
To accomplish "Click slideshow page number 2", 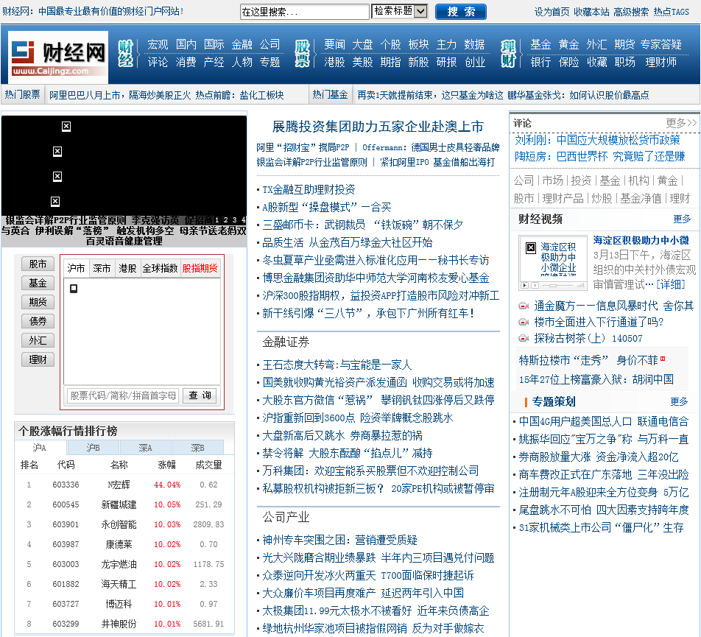I will coord(226,220).
